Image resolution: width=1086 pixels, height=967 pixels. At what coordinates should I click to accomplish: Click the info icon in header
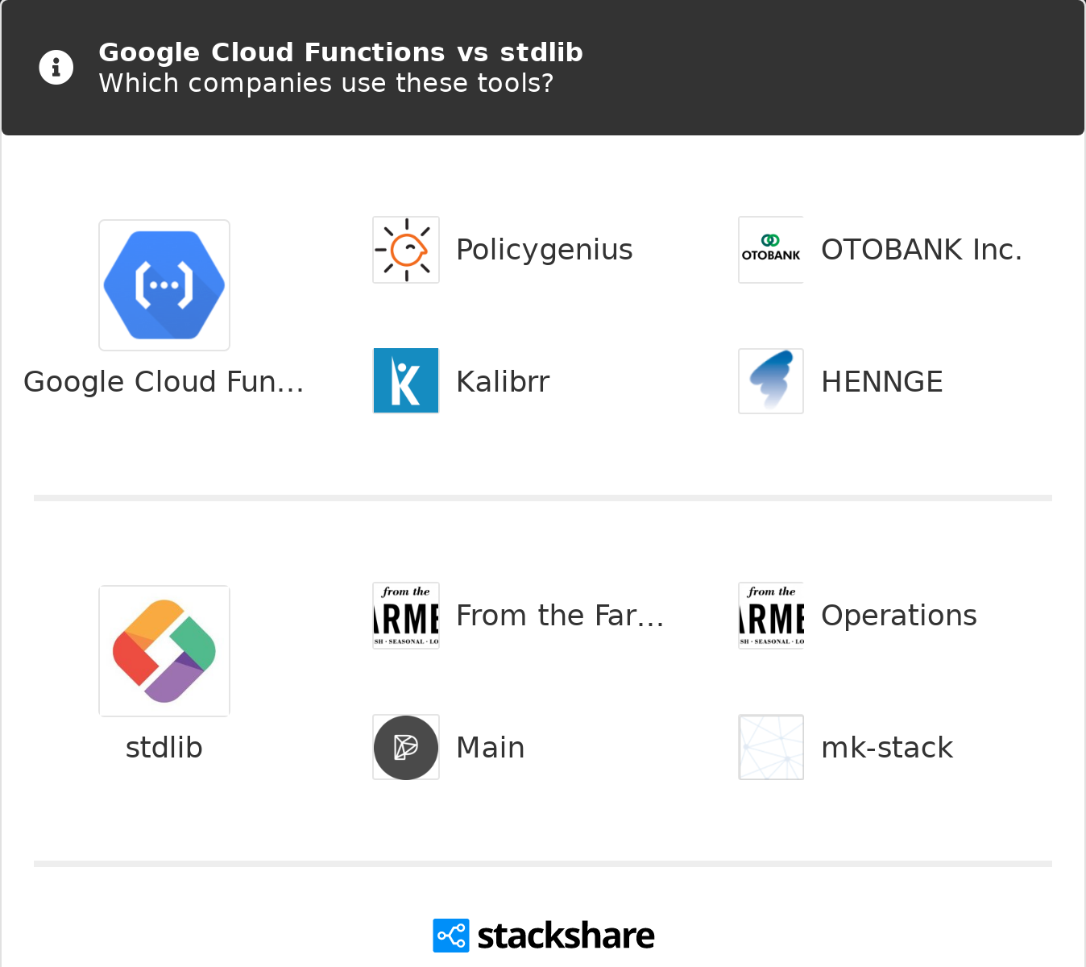[56, 68]
